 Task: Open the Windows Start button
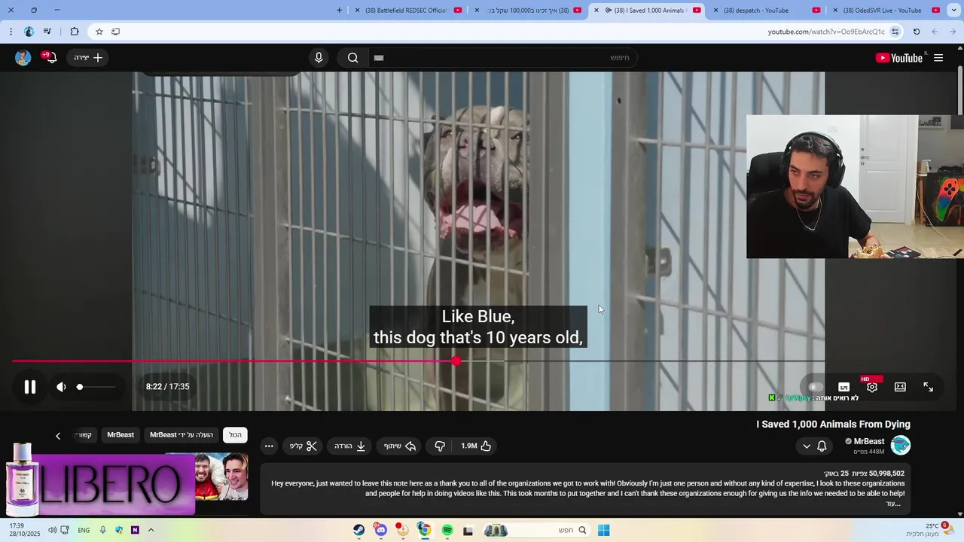coord(603,531)
